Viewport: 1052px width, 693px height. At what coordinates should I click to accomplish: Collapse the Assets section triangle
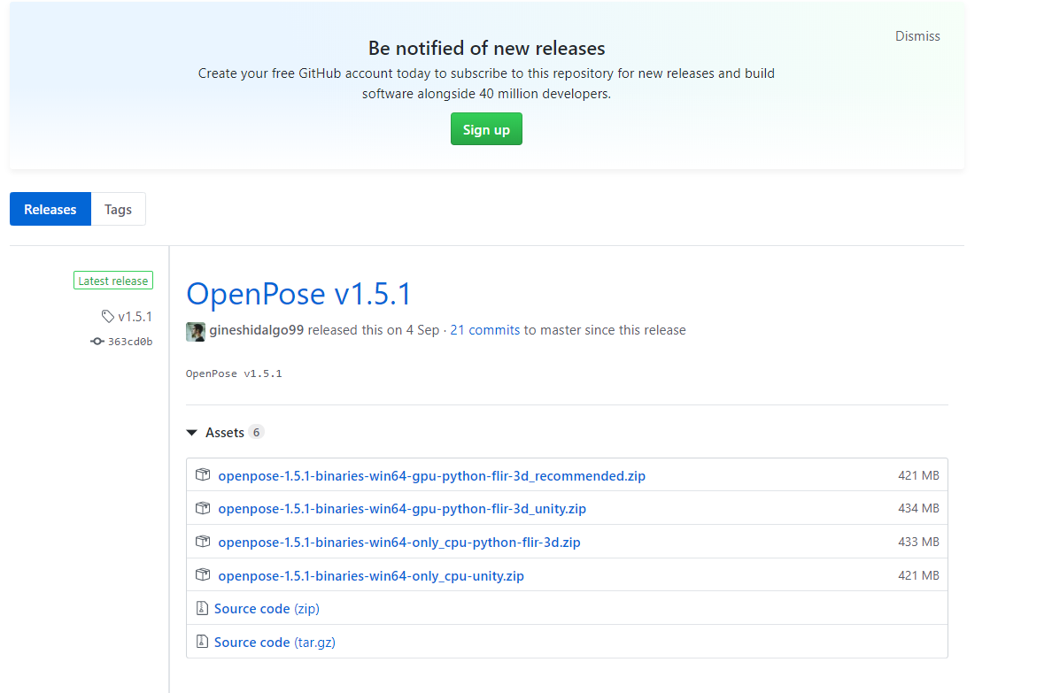coord(192,433)
